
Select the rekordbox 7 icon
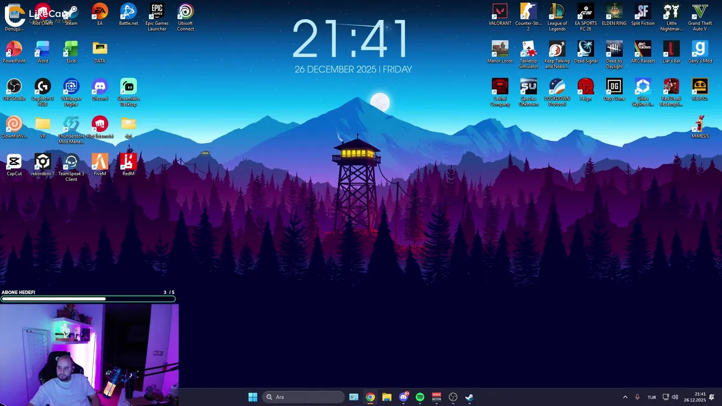(42, 165)
